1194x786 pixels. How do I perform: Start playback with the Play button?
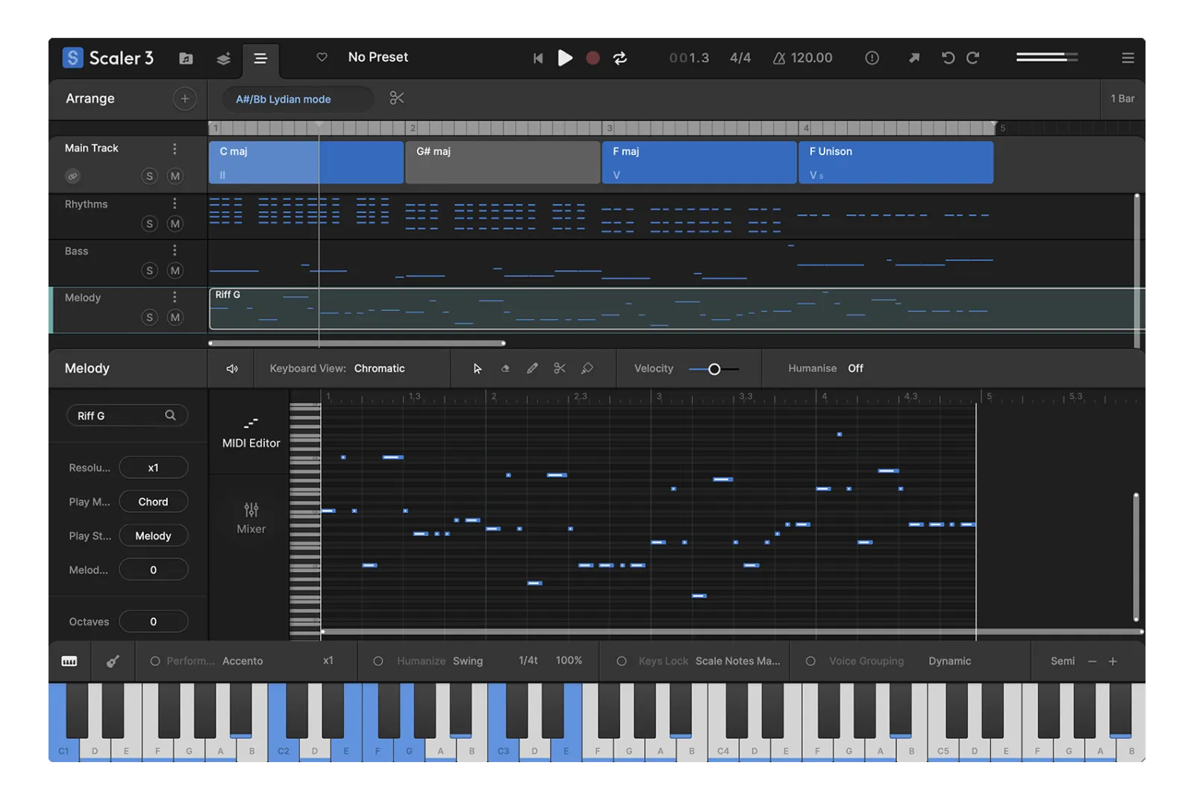[x=566, y=57]
